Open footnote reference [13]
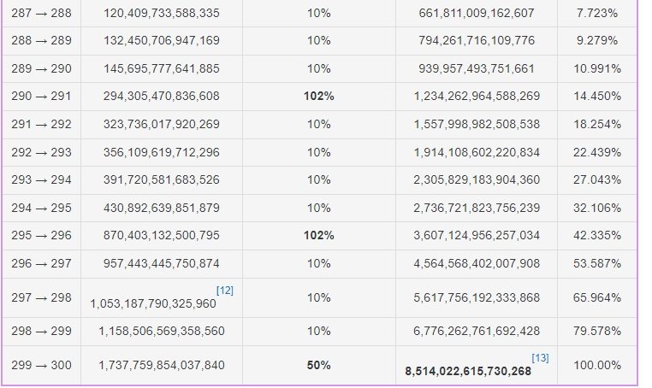 pos(540,358)
